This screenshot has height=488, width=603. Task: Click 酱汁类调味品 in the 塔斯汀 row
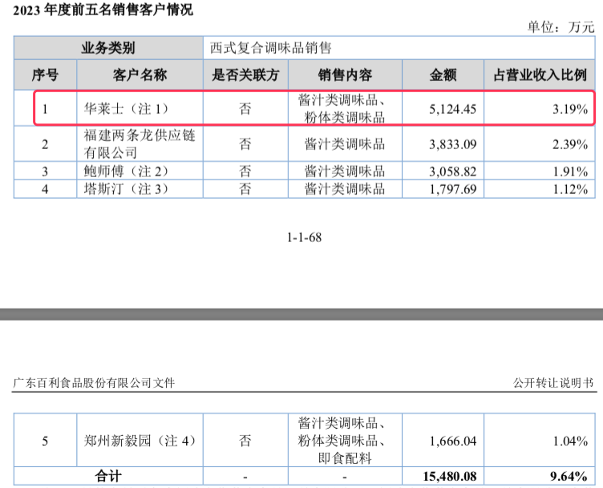click(345, 188)
